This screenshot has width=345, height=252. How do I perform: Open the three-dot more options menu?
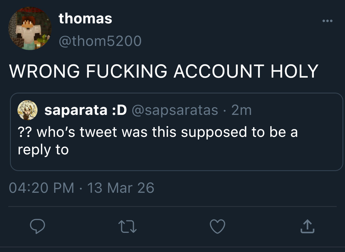click(x=327, y=21)
